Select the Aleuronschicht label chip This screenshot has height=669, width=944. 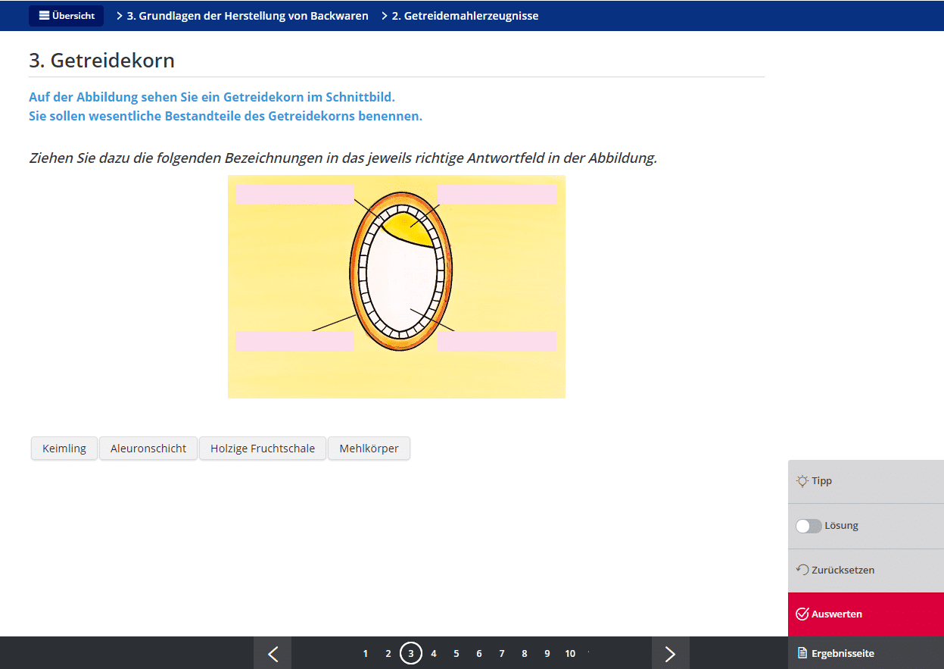coord(148,449)
